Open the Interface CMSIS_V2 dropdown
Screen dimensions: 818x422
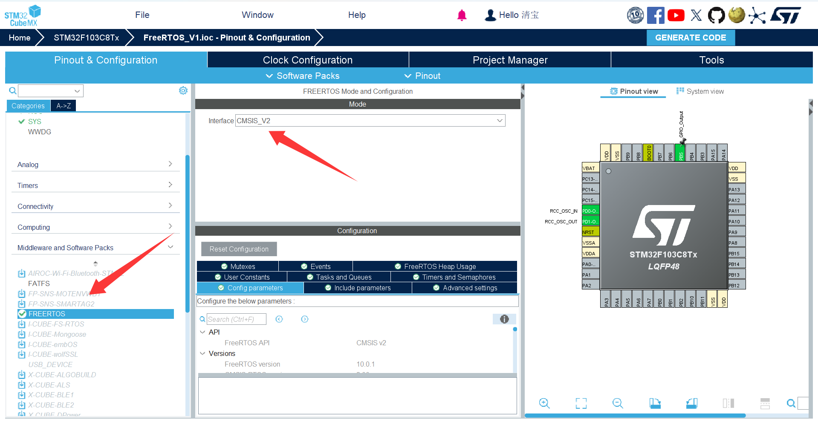[x=370, y=121]
